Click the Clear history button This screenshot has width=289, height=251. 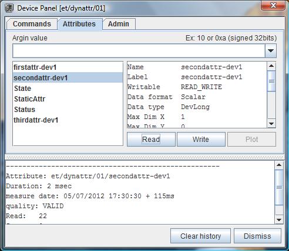pyautogui.click(x=200, y=236)
